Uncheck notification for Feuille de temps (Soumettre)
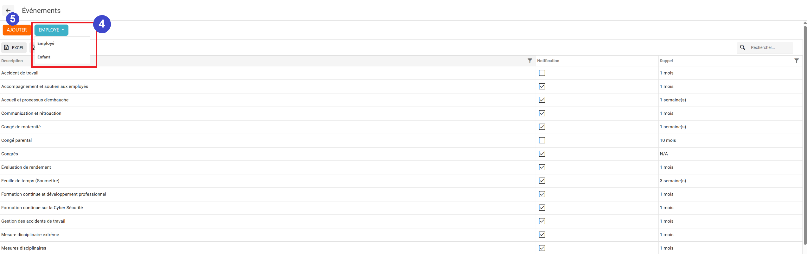This screenshot has height=254, width=807. [x=542, y=181]
